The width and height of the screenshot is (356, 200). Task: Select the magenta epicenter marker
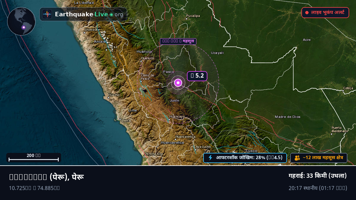pyautogui.click(x=178, y=83)
